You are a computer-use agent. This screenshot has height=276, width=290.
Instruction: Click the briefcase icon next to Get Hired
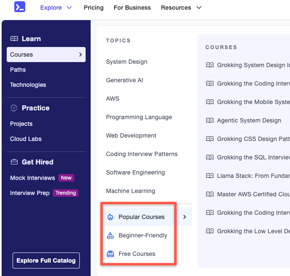point(14,162)
